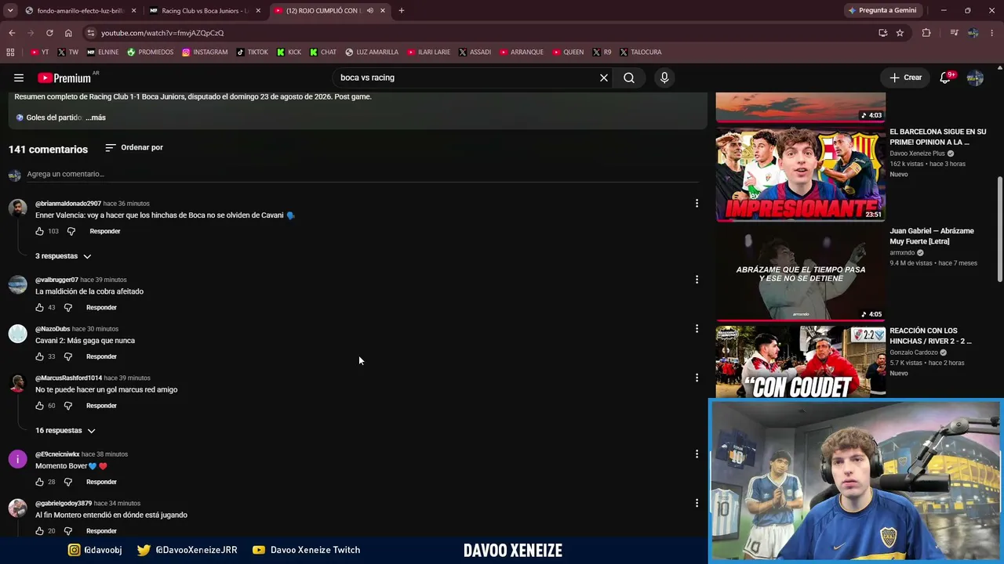The width and height of the screenshot is (1004, 564).
Task: Open 'EL BARCELONA SIGUE EN SU PRIME' video thumbnail
Action: tap(800, 175)
